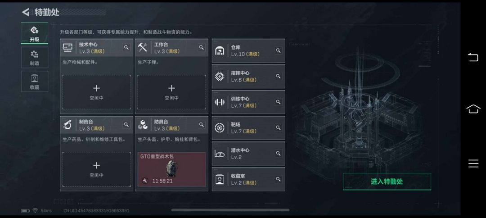This screenshot has height=218, width=486.
Task: Click the 制药台 empty 空闲中 slot
Action: coord(96,169)
